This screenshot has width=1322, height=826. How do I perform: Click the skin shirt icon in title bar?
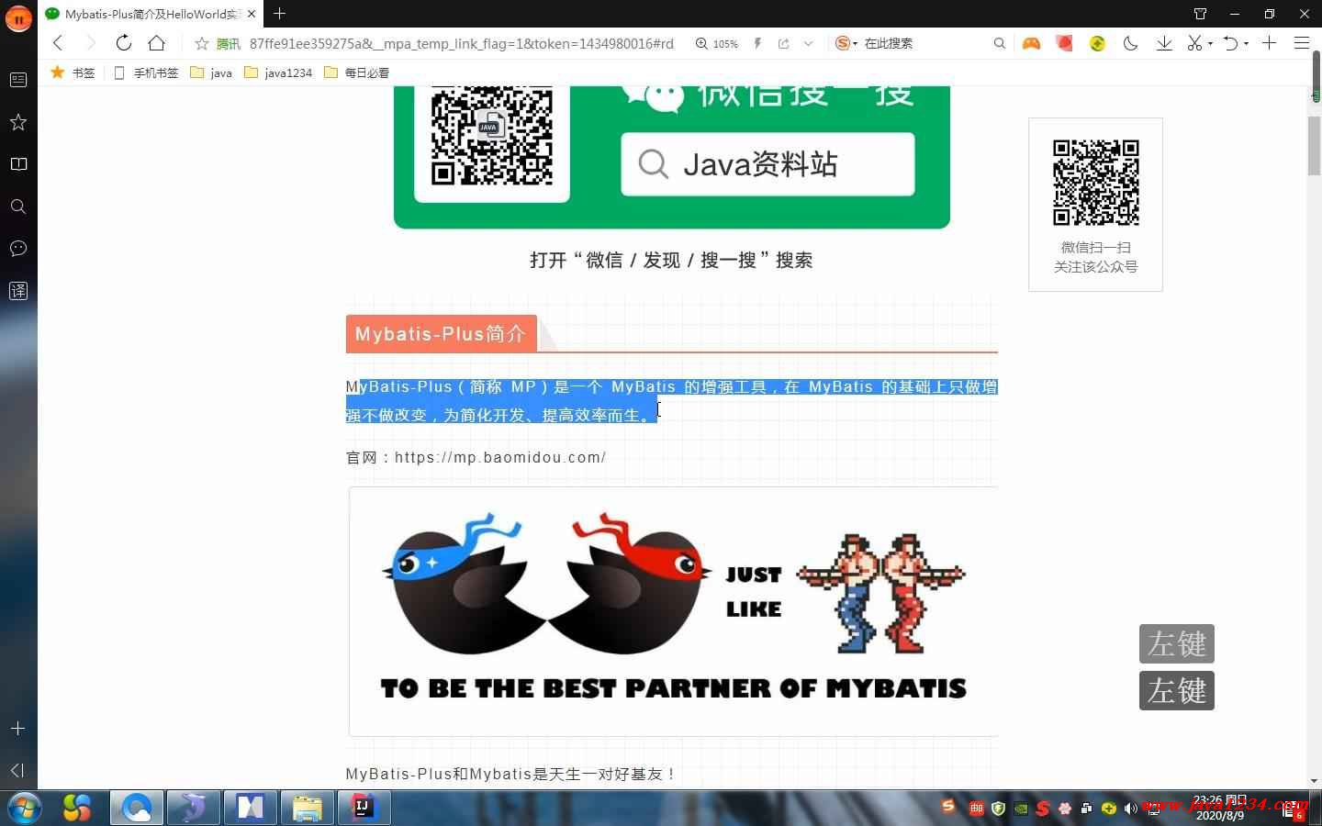point(1200,14)
